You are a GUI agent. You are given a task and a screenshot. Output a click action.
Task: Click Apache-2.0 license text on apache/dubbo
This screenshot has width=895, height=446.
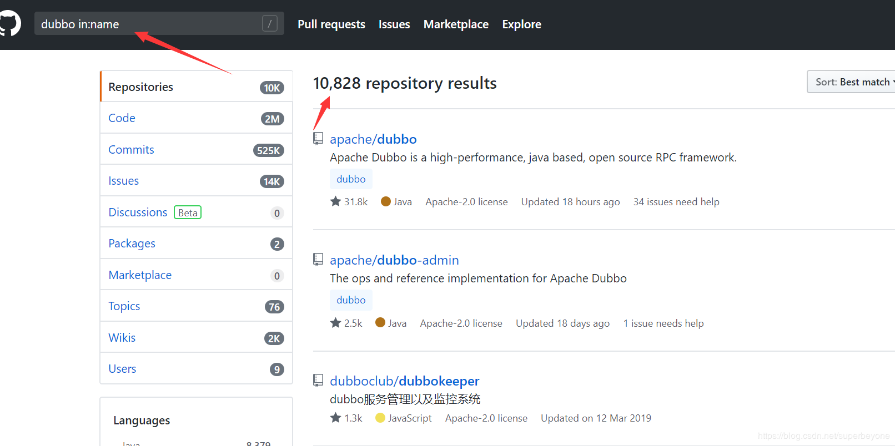(x=466, y=202)
